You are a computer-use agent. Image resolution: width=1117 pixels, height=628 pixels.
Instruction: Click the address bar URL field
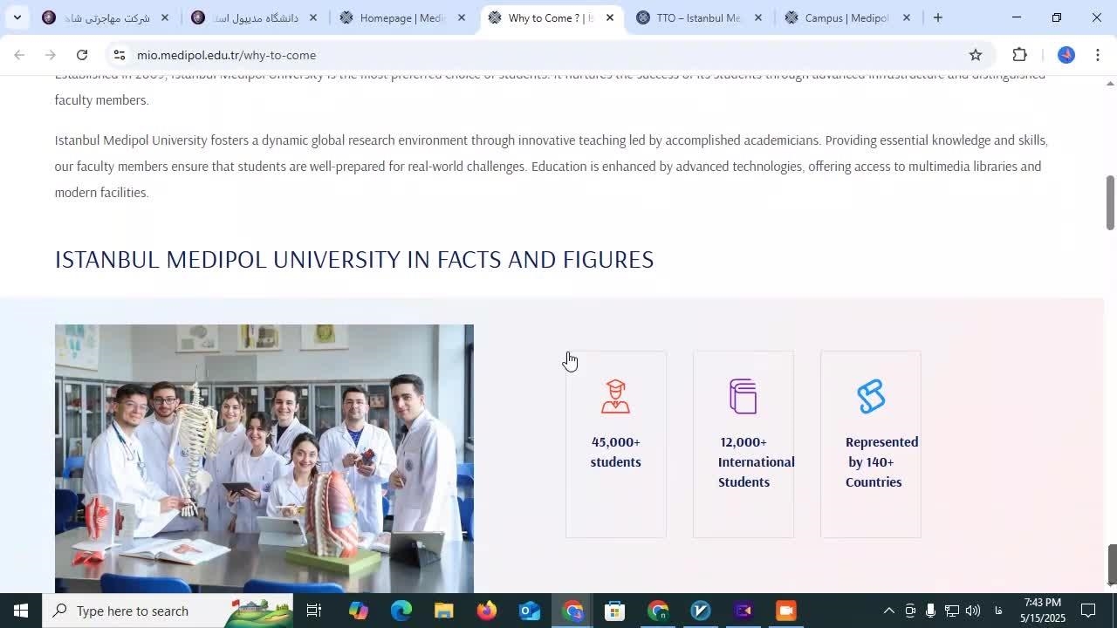(x=524, y=55)
